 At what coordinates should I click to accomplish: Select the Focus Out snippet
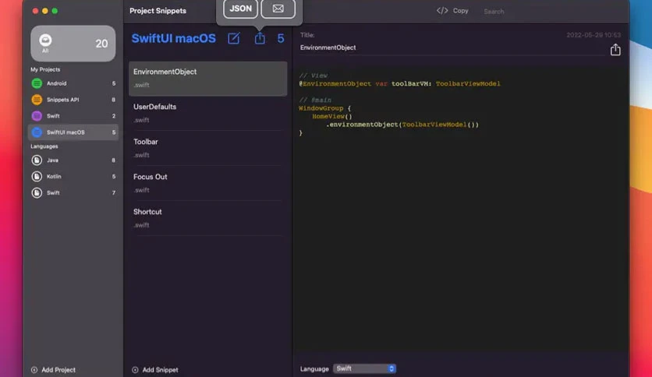(x=207, y=183)
